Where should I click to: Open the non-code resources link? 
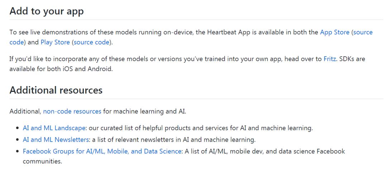[72, 111]
